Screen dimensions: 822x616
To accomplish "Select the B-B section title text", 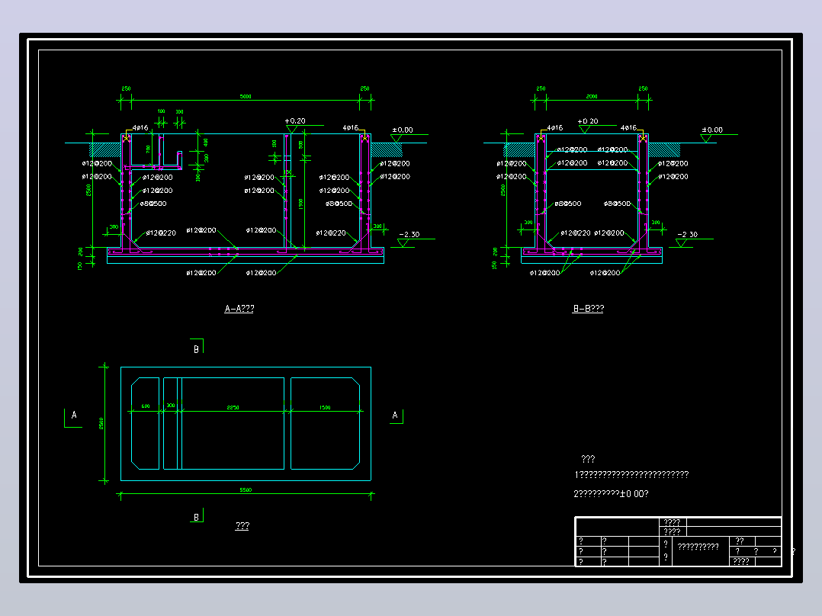I will click(588, 309).
